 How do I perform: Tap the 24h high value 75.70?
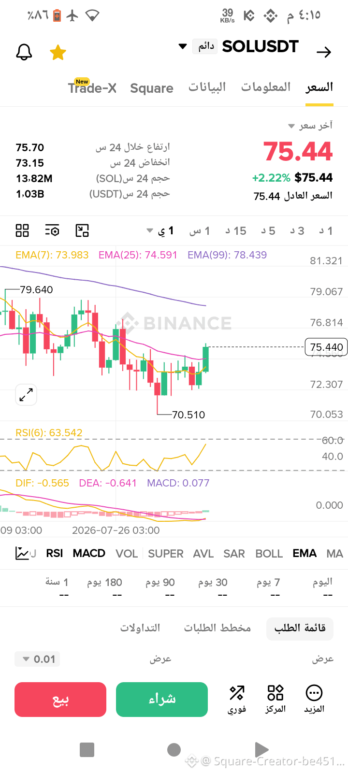tap(30, 147)
